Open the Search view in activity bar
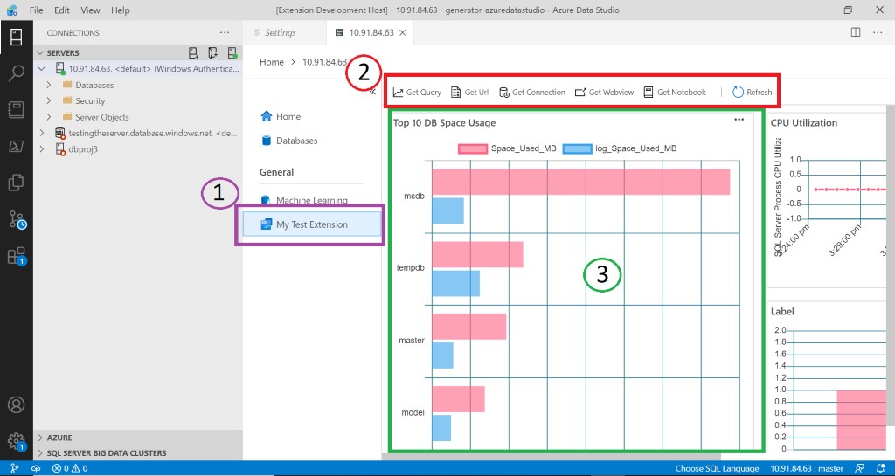The height and width of the screenshot is (476, 895). coord(16,72)
